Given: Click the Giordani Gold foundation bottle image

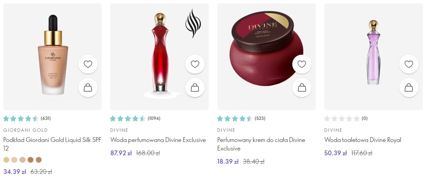Looking at the screenshot, I should (x=53, y=55).
